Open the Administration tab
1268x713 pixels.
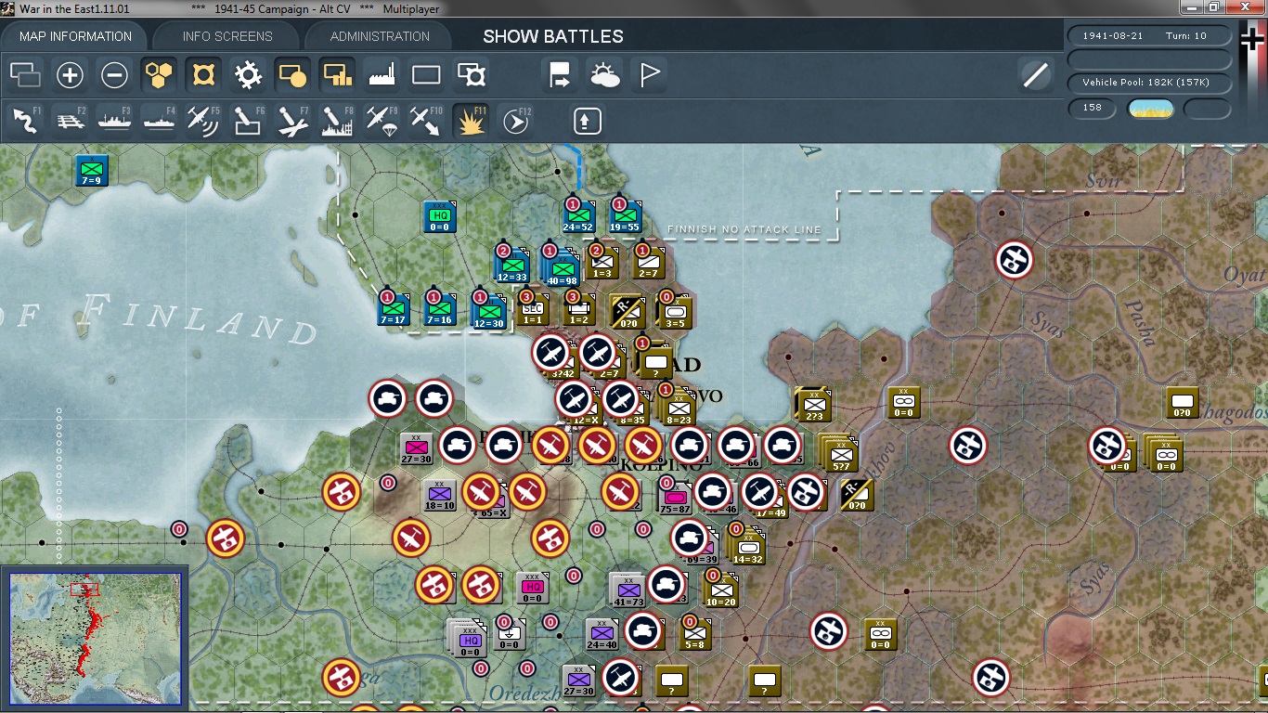(380, 36)
